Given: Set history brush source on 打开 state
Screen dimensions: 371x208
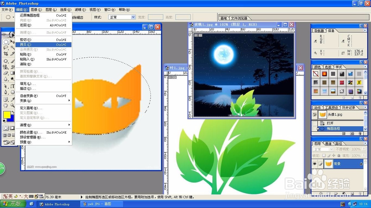Looking at the screenshot, I should [x=315, y=123].
